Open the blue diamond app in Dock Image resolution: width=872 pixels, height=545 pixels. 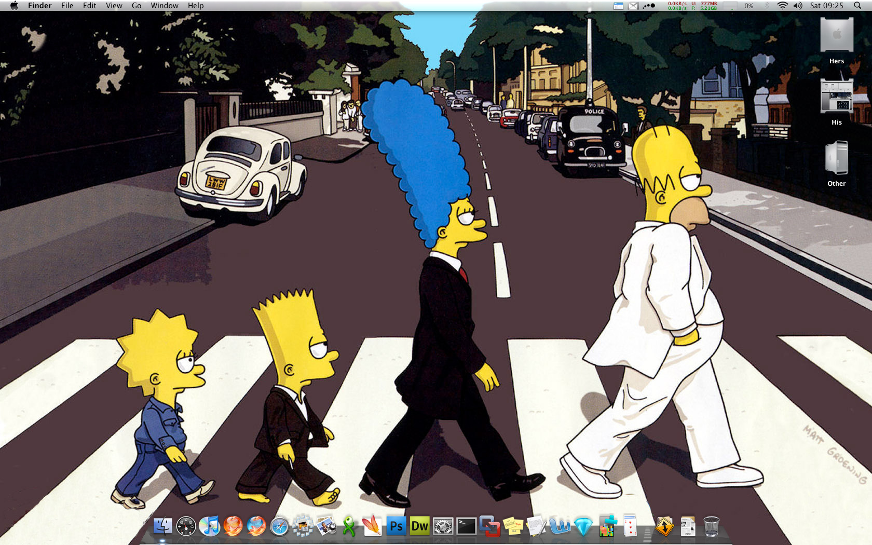(583, 526)
